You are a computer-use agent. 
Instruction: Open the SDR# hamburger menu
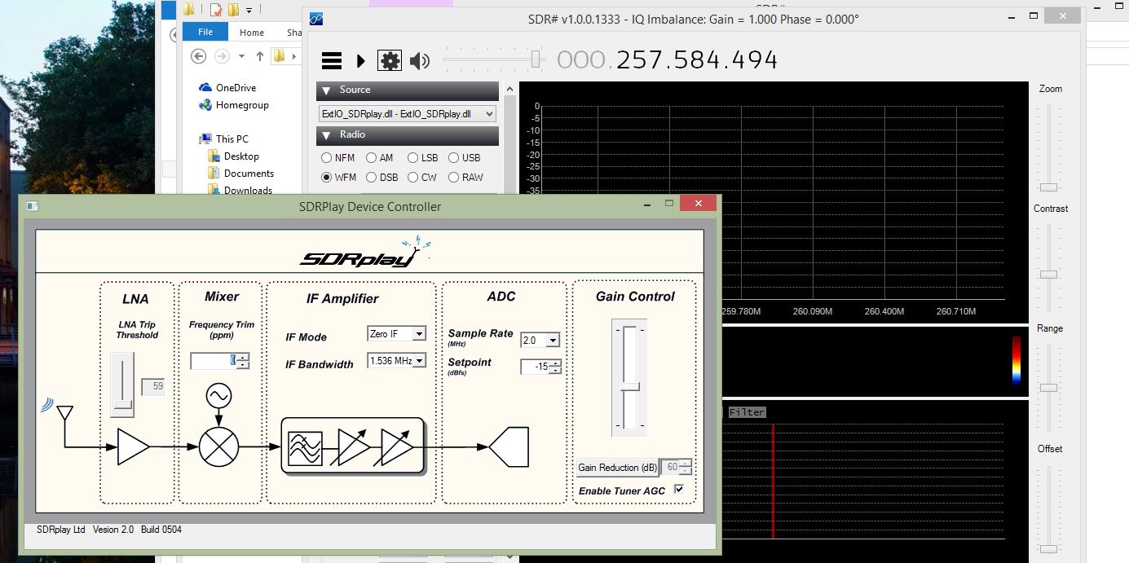tap(331, 60)
